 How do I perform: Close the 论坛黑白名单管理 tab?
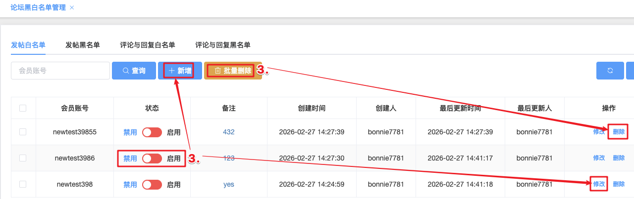coord(72,8)
